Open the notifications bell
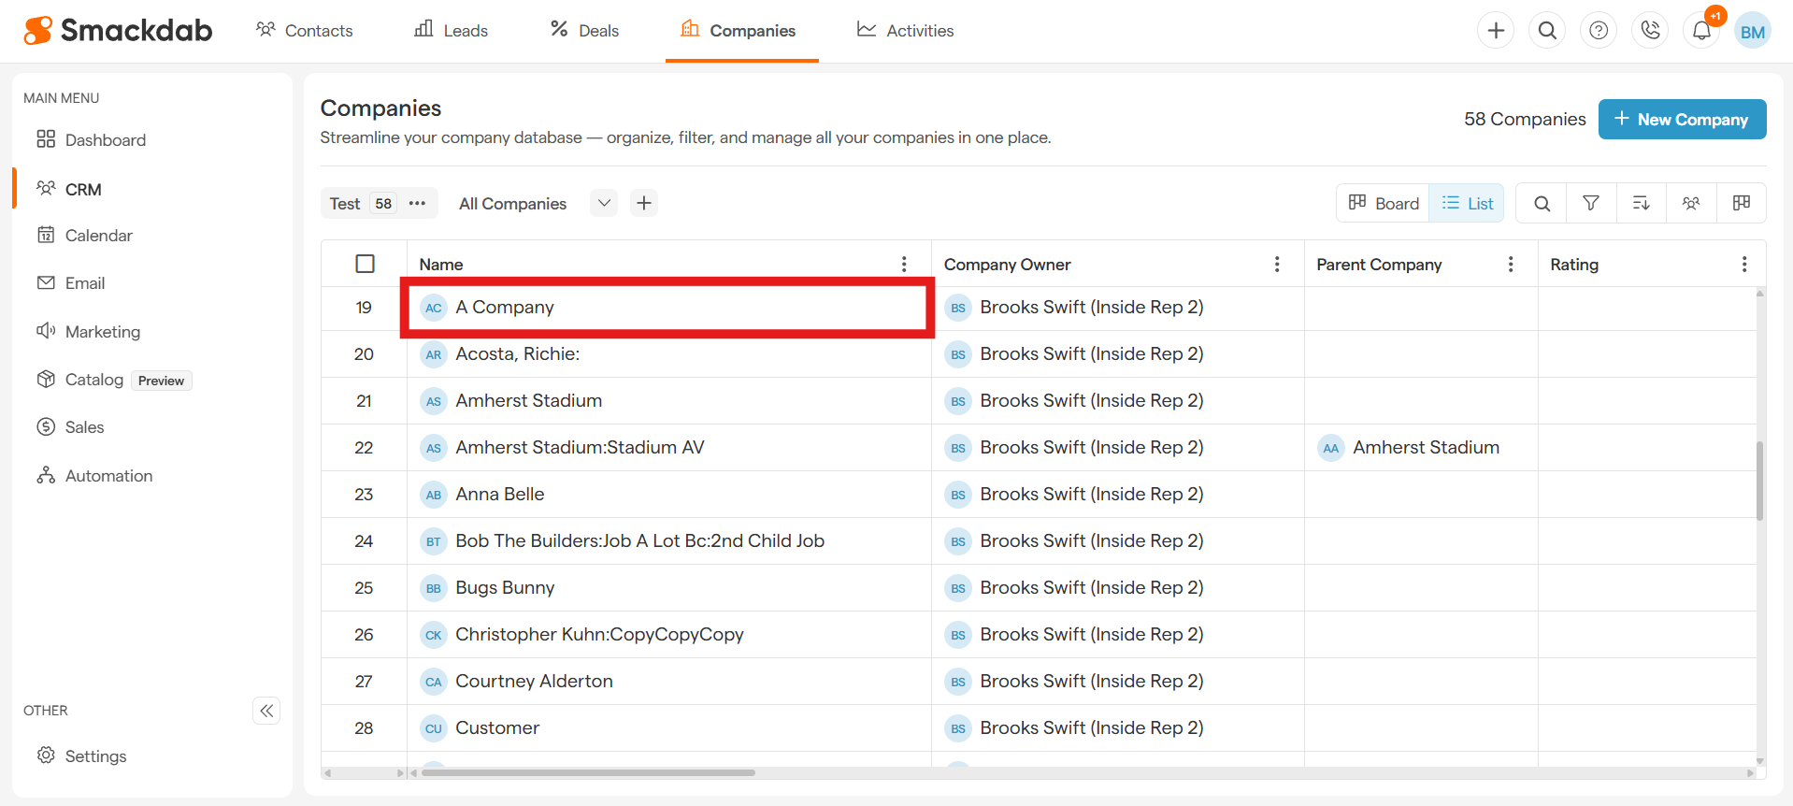Image resolution: width=1793 pixels, height=806 pixels. click(1701, 31)
